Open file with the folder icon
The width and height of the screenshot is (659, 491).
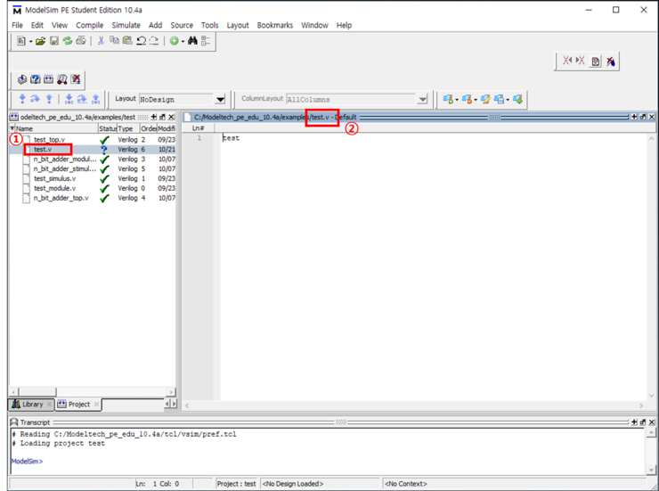[x=40, y=41]
